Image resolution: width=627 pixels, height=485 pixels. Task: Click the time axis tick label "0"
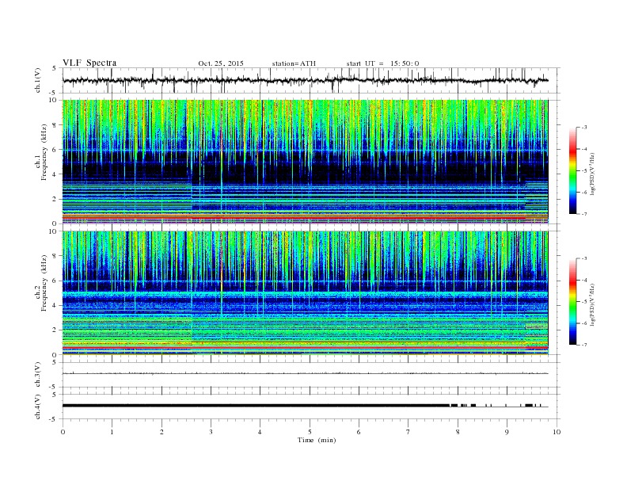point(63,432)
